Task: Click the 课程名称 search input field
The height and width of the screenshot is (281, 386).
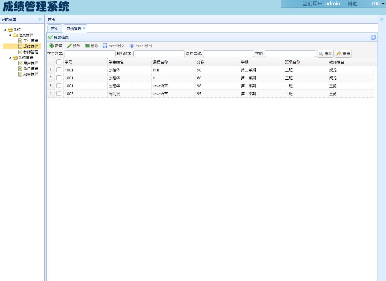Action: click(228, 54)
